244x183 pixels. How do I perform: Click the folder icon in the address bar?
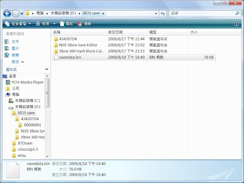pyautogui.click(x=27, y=13)
